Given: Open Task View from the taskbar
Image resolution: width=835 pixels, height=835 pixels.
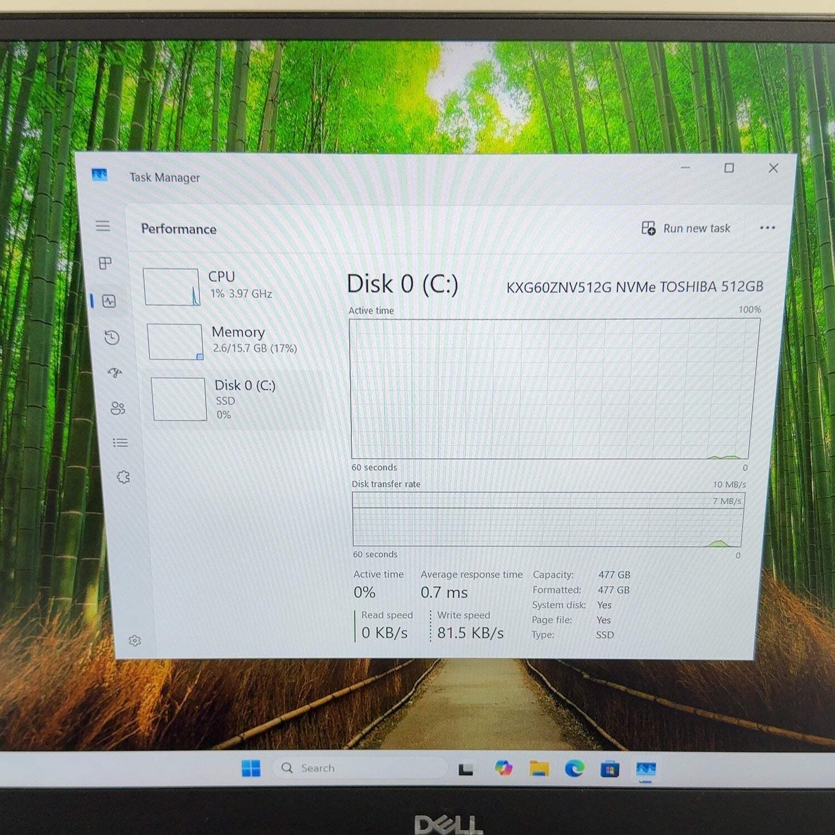Looking at the screenshot, I should [x=466, y=769].
